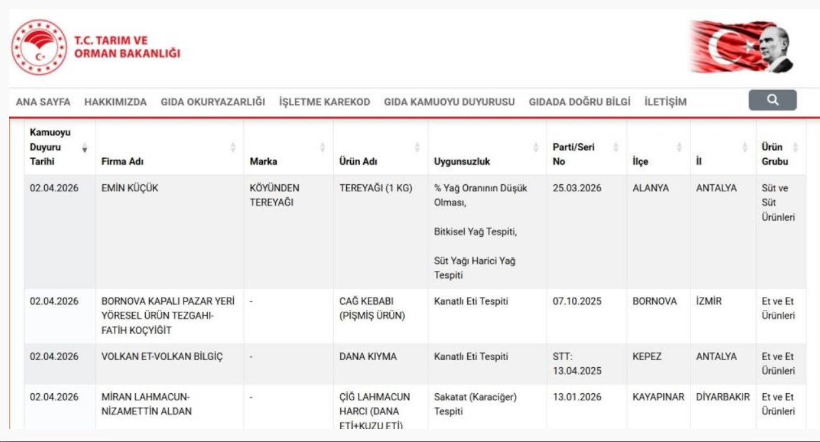Sort table by İlçe column arrows
Image resolution: width=820 pixels, height=442 pixels.
[x=679, y=148]
